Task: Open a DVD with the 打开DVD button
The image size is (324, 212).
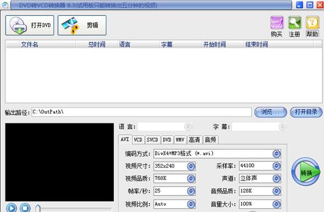Action: [30, 25]
